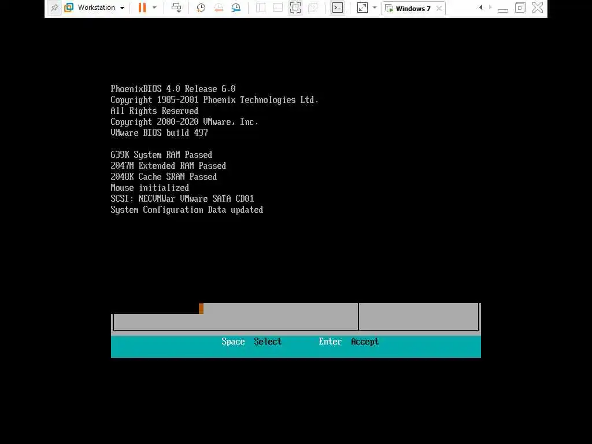
Task: Open the console view
Action: [x=338, y=8]
